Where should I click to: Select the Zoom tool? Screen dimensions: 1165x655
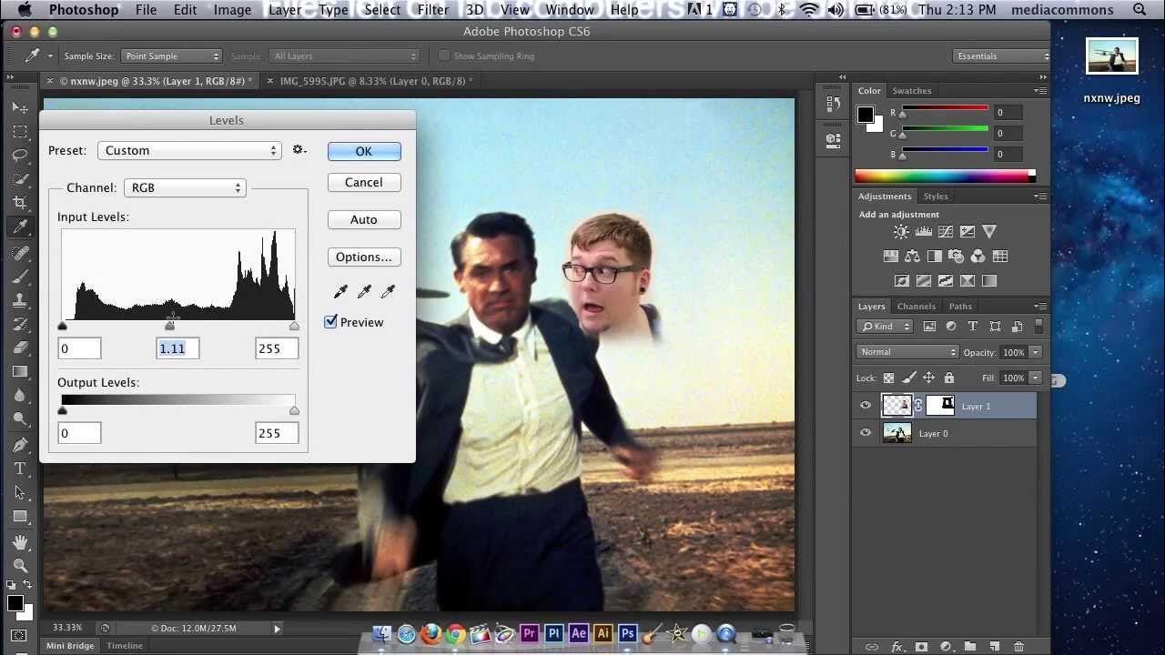(x=20, y=566)
